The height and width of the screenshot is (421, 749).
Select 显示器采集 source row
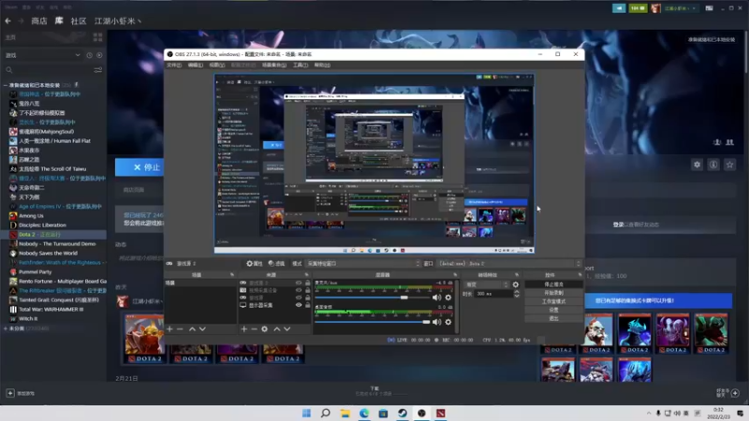273,305
